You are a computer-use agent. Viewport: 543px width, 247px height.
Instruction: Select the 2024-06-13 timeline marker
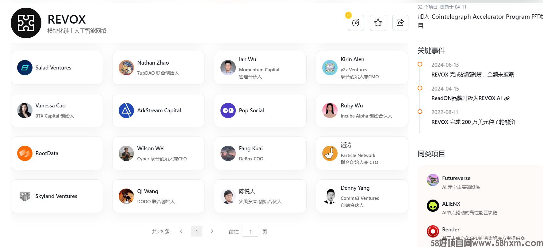420,64
